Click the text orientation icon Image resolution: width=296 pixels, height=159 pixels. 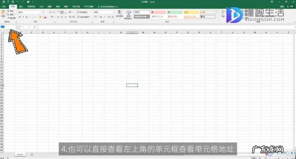coord(70,12)
